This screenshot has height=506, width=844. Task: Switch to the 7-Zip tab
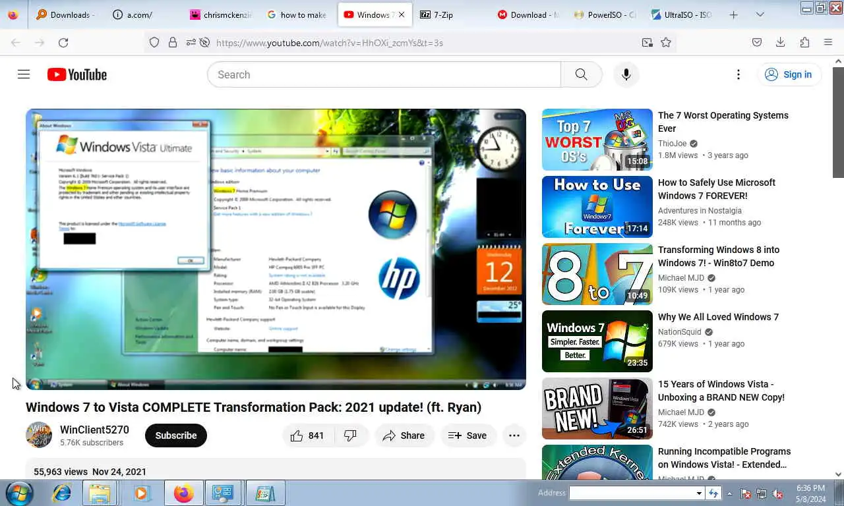pos(452,14)
